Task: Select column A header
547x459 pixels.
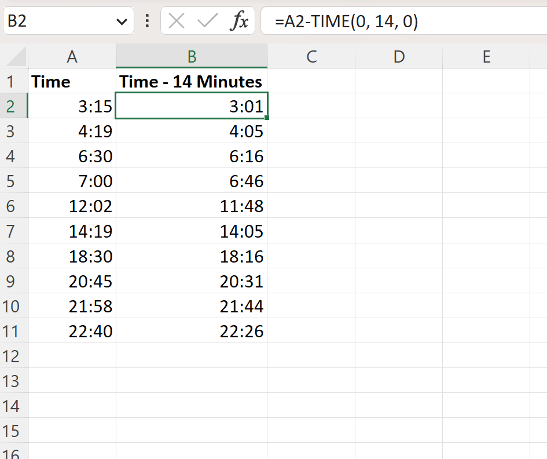Action: 72,57
